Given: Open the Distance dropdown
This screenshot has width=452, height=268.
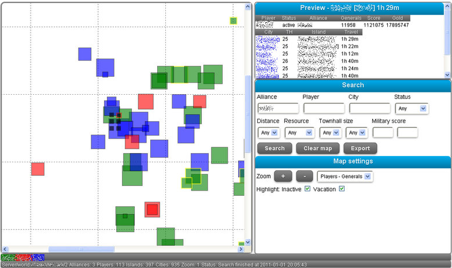Looking at the screenshot, I should pyautogui.click(x=269, y=132).
